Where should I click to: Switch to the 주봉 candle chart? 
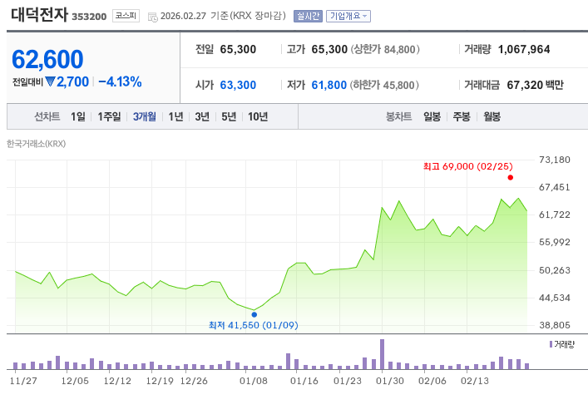tap(462, 116)
